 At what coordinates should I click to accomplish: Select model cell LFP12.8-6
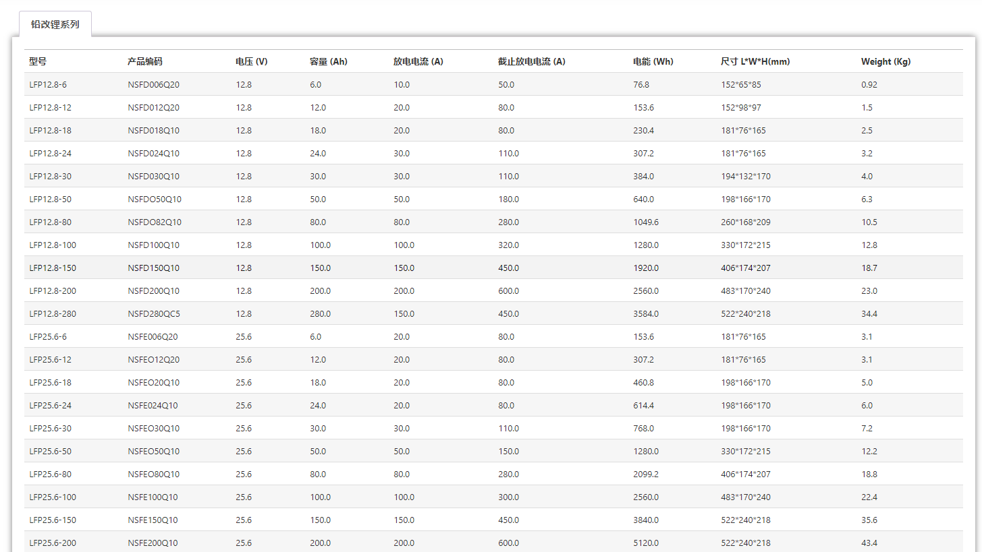[48, 84]
